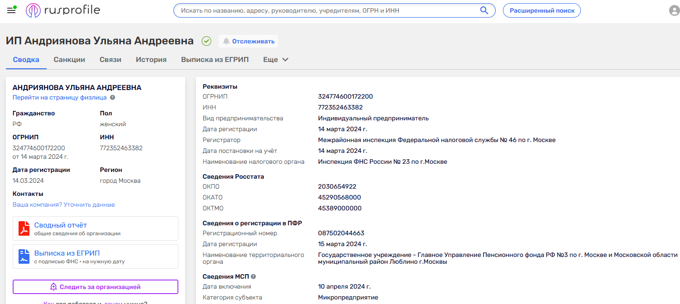
Task: Click the Расширенный поиск button
Action: click(541, 10)
